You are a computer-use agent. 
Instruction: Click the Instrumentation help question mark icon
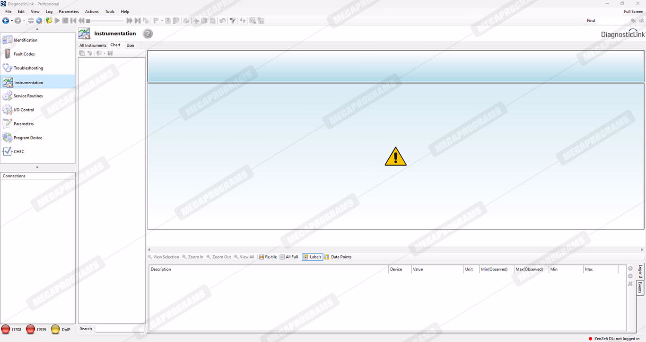click(148, 34)
